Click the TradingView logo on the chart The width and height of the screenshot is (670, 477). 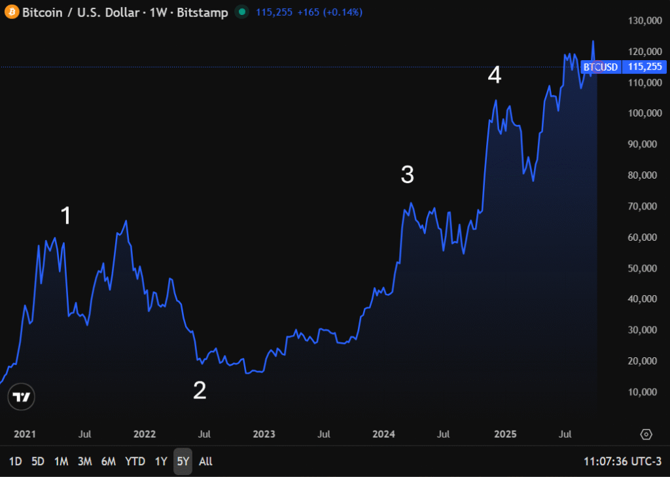click(x=22, y=397)
